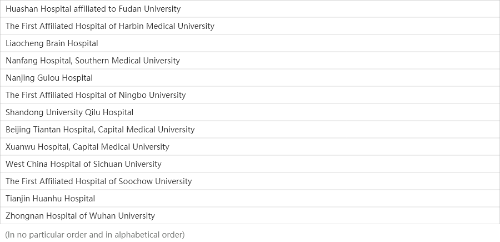The height and width of the screenshot is (242, 500).
Task: Select West China Hospital of Sichuan University
Action: (x=83, y=164)
